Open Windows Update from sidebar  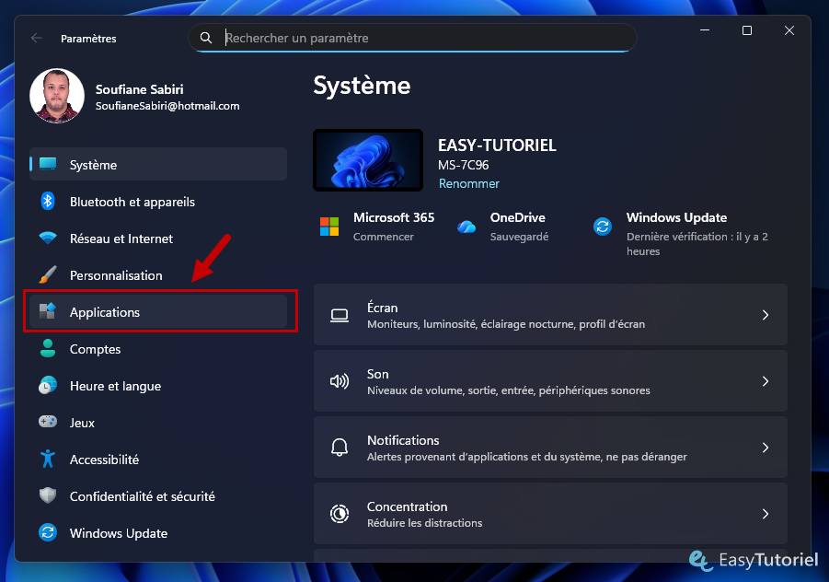coord(158,532)
